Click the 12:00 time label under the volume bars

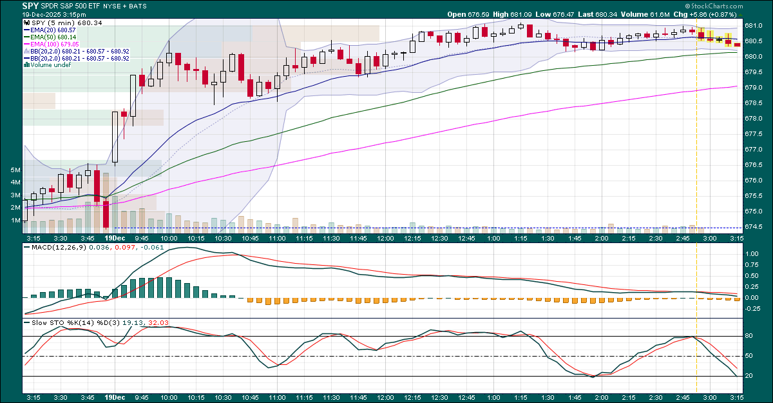point(385,239)
